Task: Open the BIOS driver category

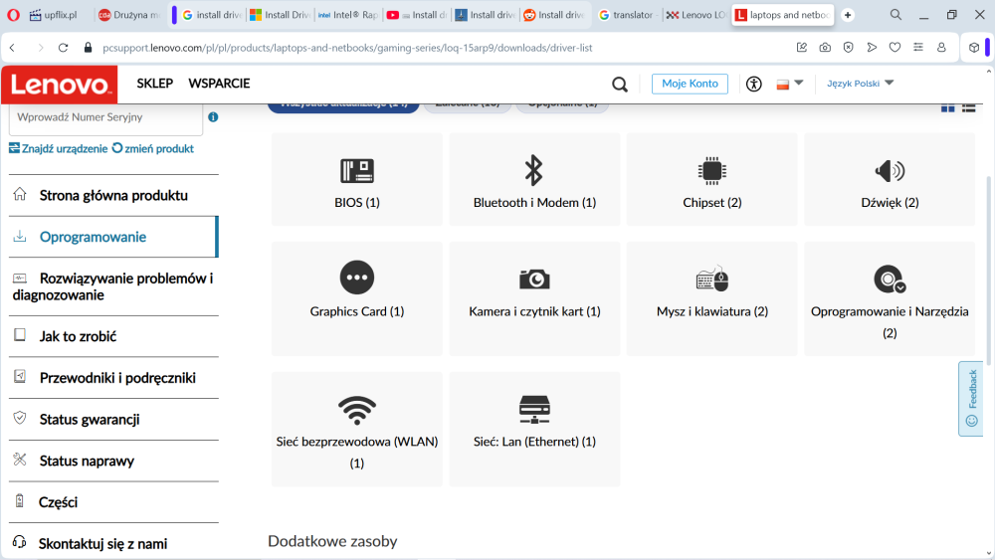Action: pos(356,180)
